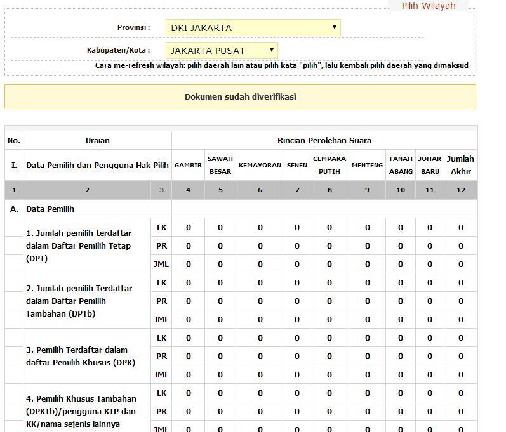Open the Provinsi dropdown showing DKI JAKARTA

(253, 28)
